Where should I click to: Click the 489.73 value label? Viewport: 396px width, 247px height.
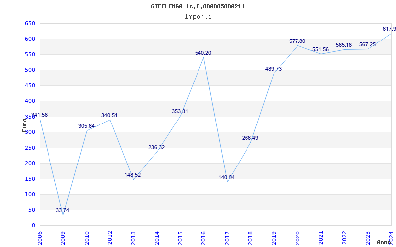tap(274, 69)
